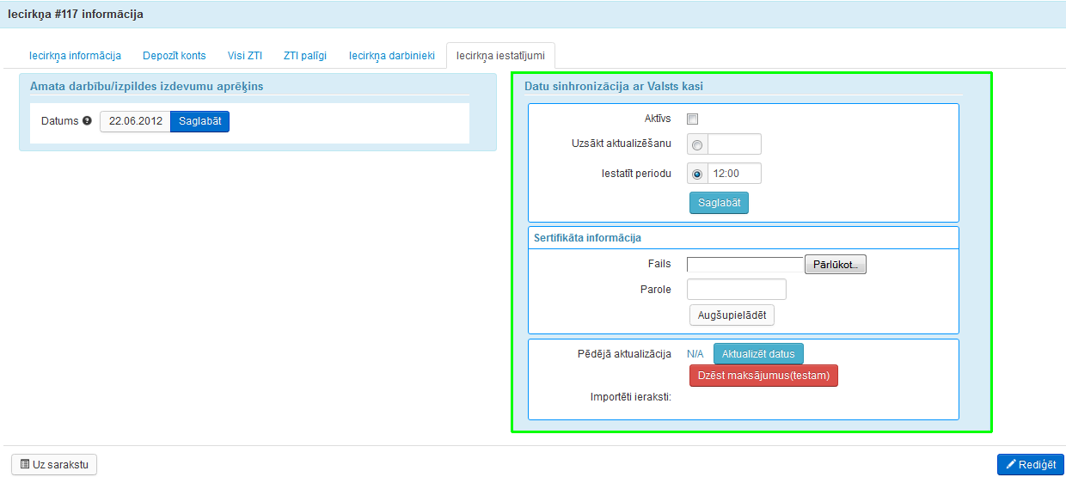Open the Visi ZTI tab

(245, 56)
